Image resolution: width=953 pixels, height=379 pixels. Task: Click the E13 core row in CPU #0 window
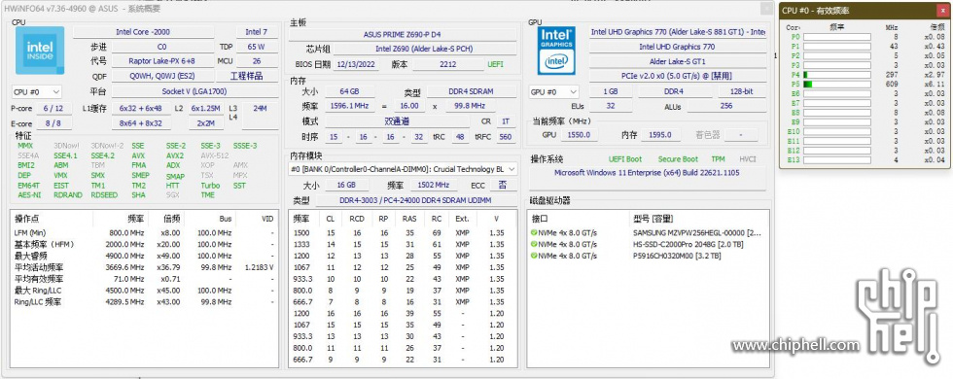pos(865,160)
